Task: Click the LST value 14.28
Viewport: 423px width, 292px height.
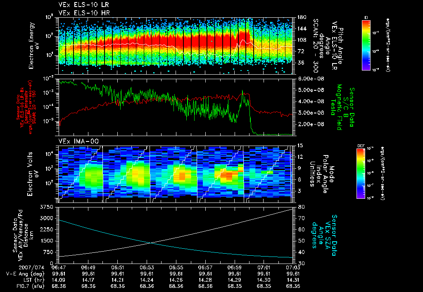Action: pyautogui.click(x=205, y=280)
